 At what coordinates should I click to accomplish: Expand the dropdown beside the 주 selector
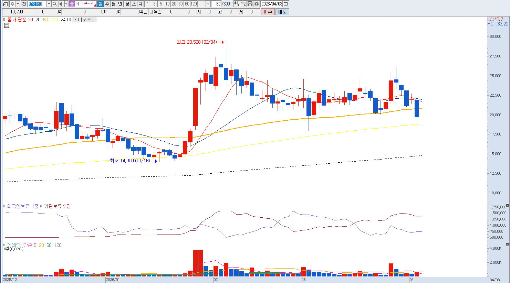[x=18, y=4]
